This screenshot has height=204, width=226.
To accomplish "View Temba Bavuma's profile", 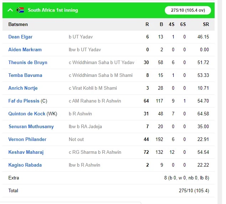I will pos(25,75).
